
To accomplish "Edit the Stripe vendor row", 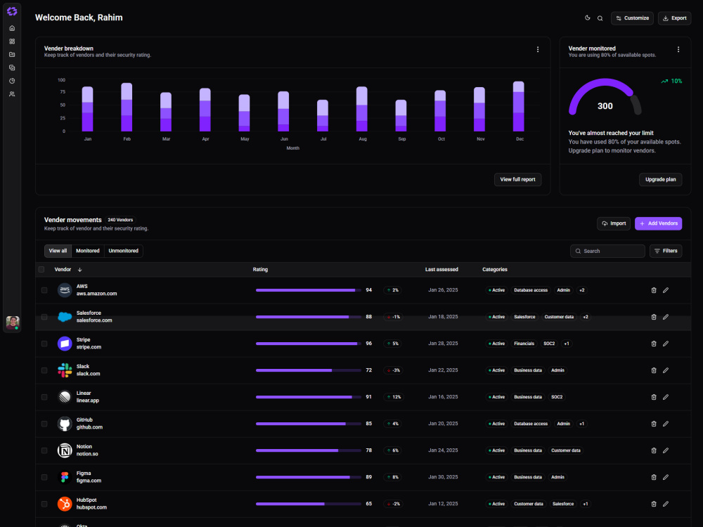I will click(x=666, y=344).
